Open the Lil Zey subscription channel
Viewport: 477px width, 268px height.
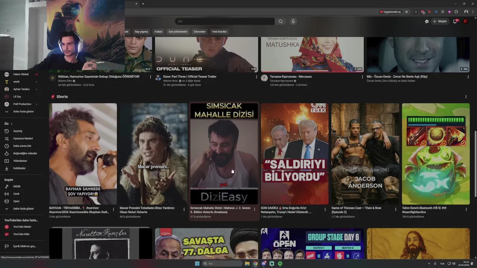coord(21,96)
